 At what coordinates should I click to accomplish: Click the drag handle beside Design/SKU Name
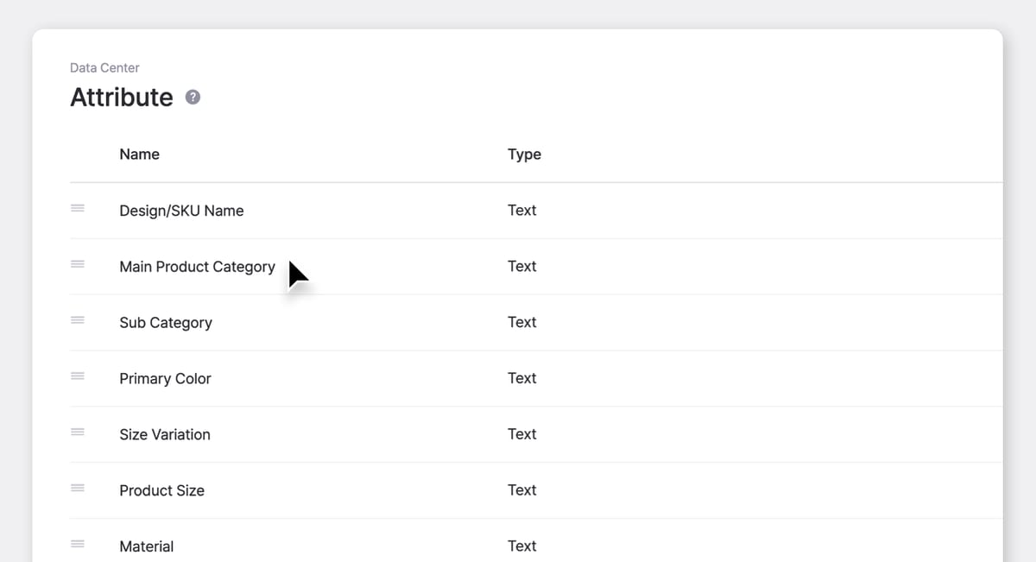[77, 209]
